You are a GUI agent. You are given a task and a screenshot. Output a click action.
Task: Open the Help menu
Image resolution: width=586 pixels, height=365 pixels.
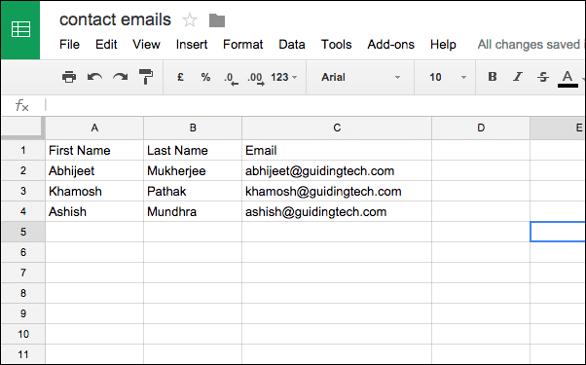click(443, 45)
